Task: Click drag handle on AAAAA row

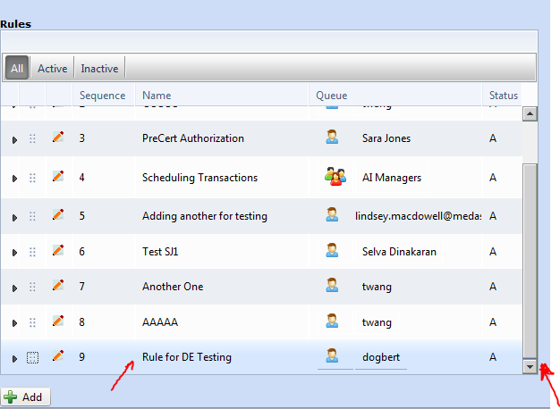Action: [x=33, y=322]
